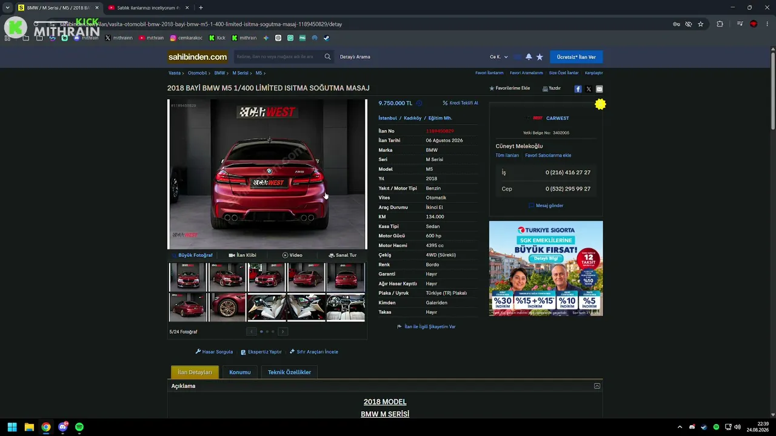Open Windows Start menu

point(12,427)
